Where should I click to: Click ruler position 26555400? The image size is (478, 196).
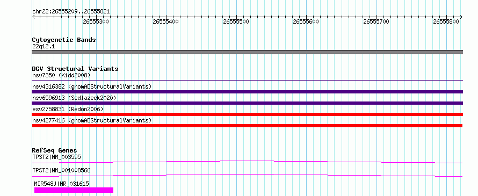[166, 21]
